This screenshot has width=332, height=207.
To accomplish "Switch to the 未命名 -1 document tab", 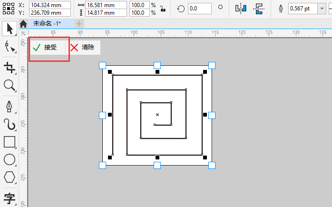I will [47, 23].
